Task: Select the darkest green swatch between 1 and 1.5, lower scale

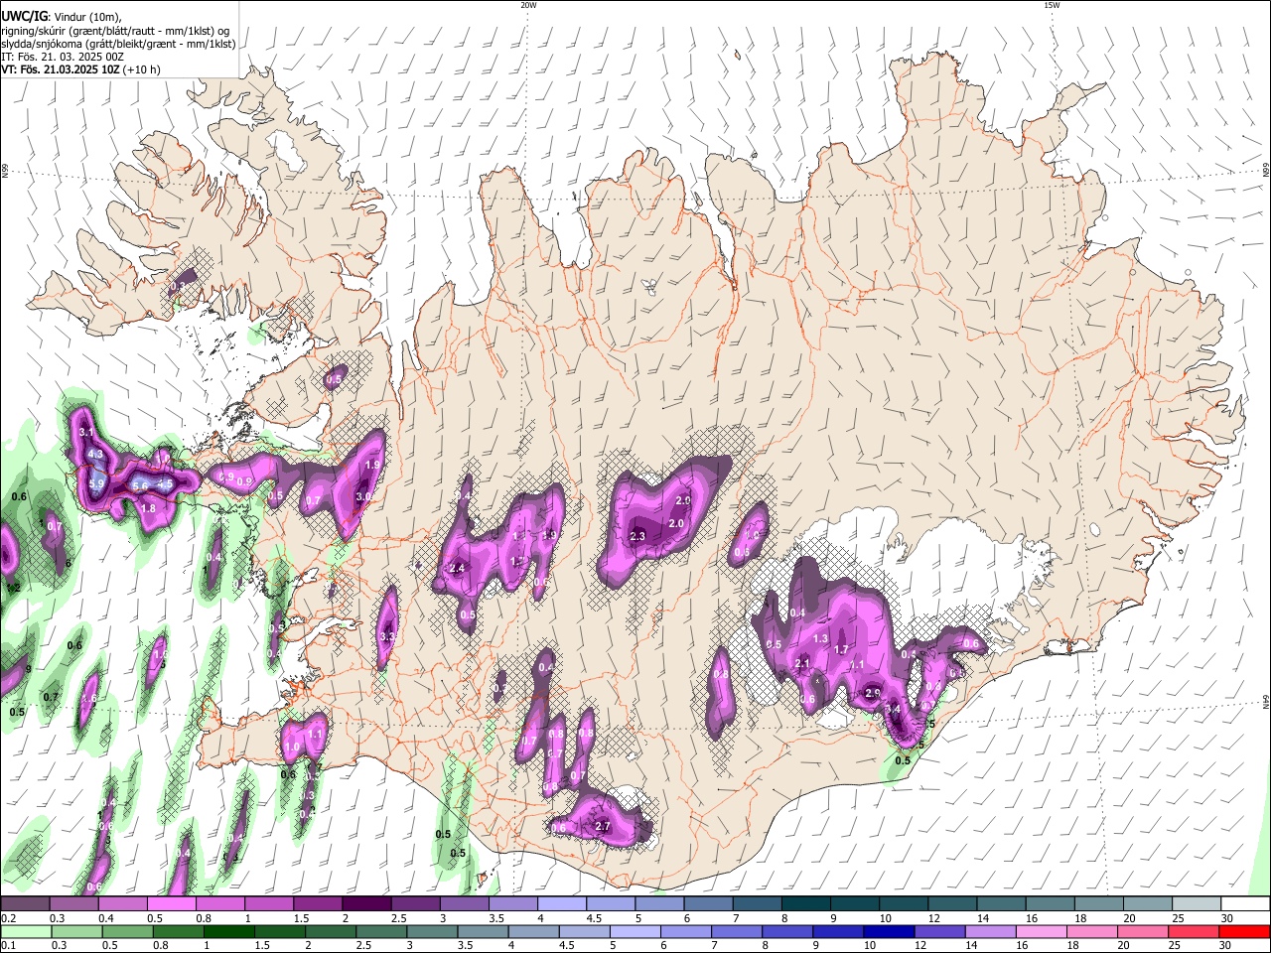Action: pyautogui.click(x=228, y=931)
